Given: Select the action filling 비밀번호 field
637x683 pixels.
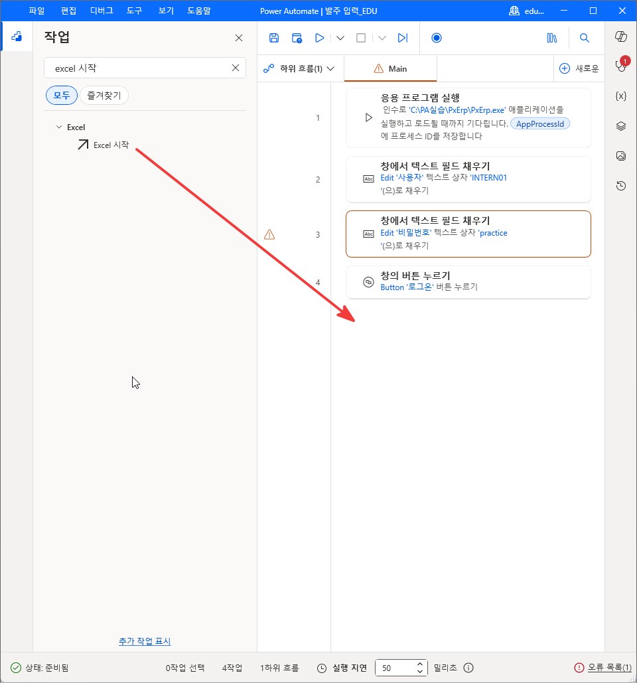Looking at the screenshot, I should point(468,234).
